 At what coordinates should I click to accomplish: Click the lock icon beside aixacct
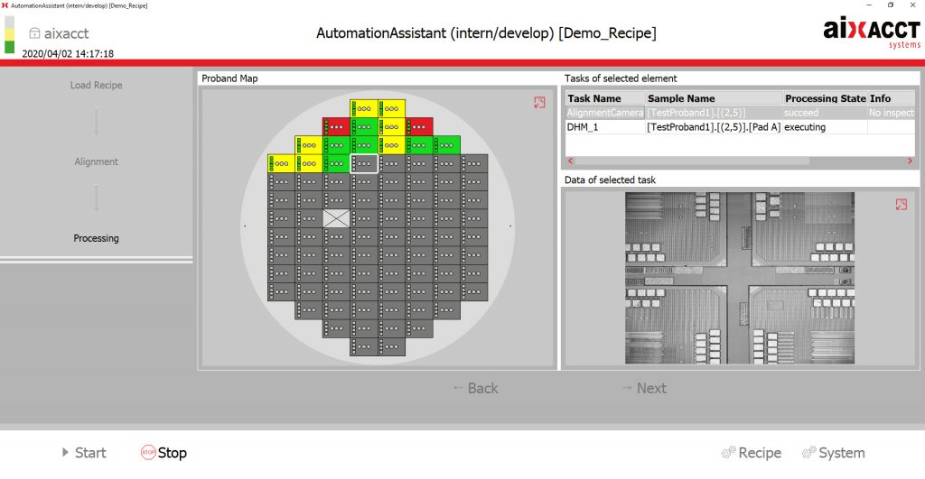(x=34, y=32)
